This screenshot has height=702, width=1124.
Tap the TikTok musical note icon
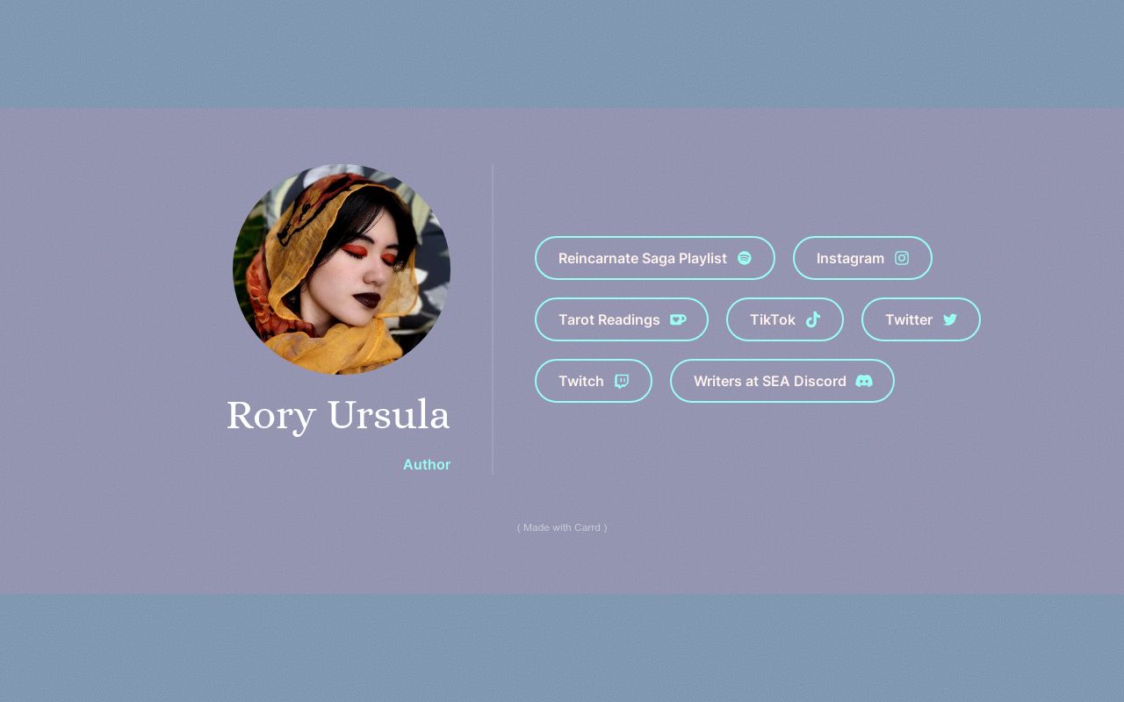pyautogui.click(x=813, y=319)
